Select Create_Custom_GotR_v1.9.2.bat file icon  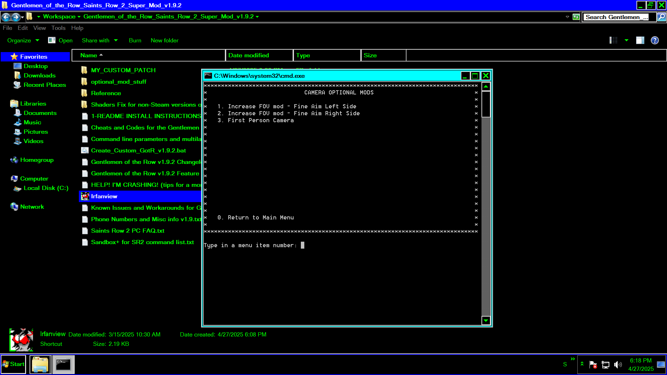[84, 150]
